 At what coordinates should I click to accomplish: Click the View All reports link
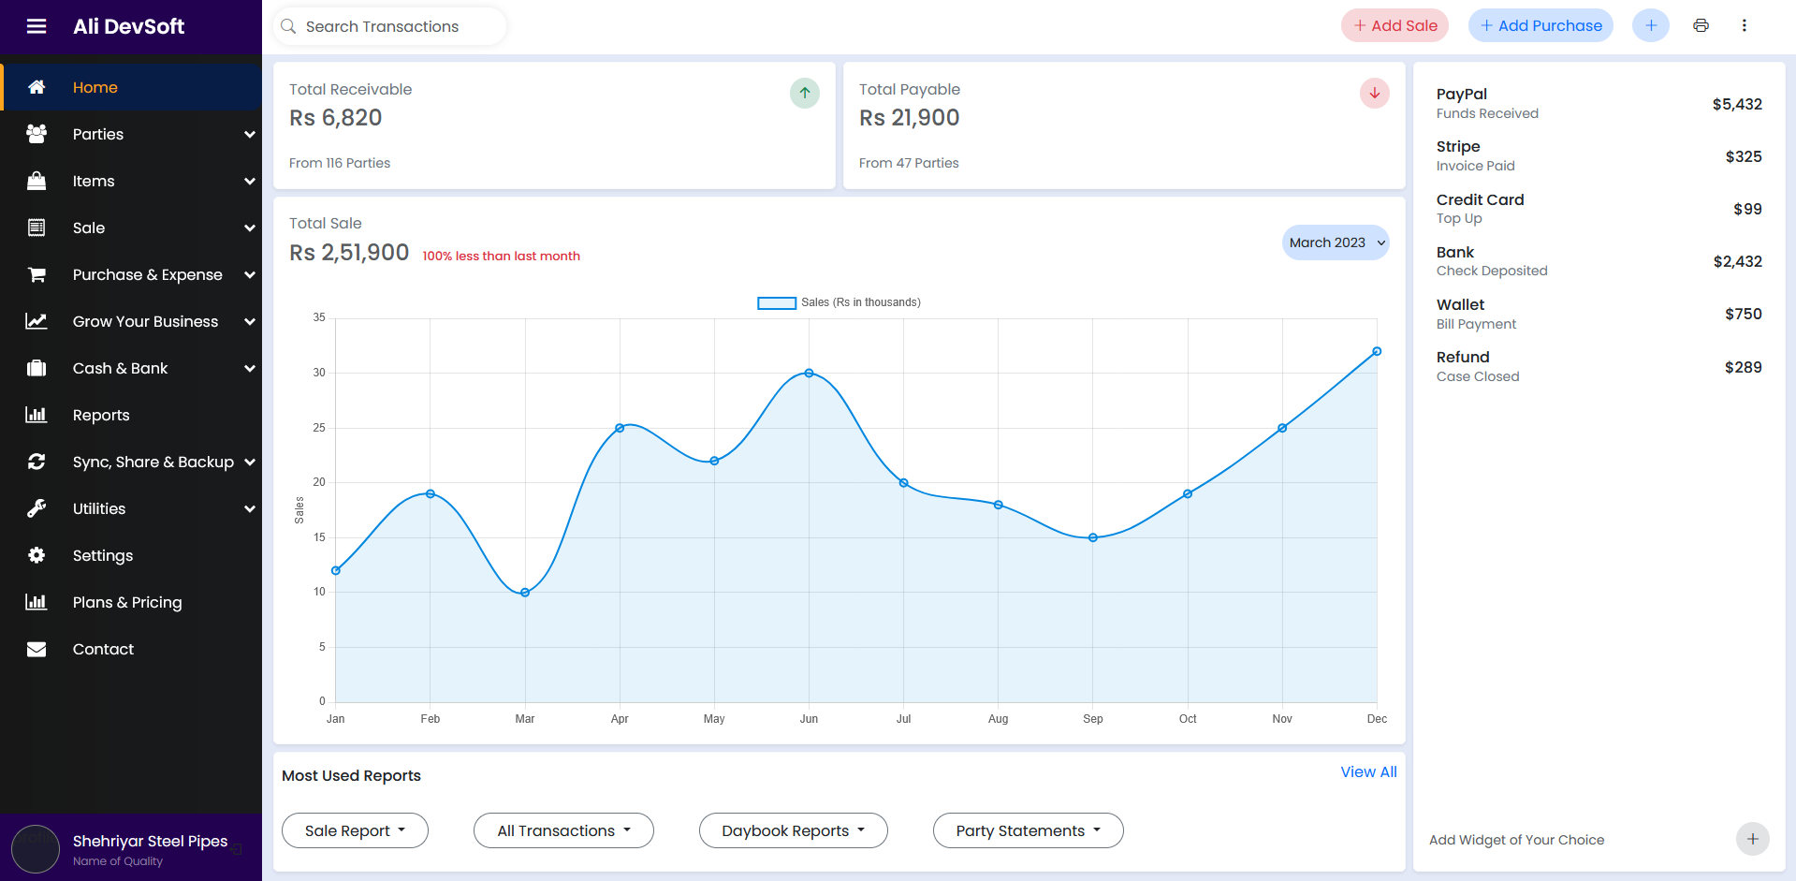[x=1368, y=771]
